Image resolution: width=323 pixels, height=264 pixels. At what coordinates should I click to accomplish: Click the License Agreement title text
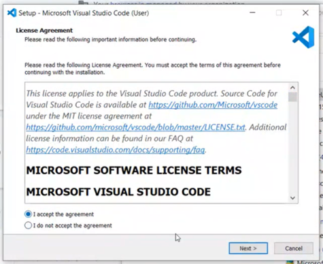pos(44,31)
